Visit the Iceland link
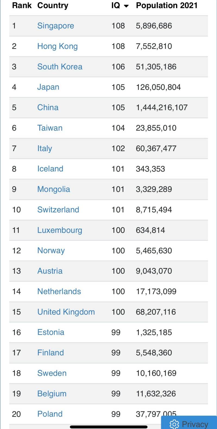Screen dimensions: 217x429 [50, 169]
